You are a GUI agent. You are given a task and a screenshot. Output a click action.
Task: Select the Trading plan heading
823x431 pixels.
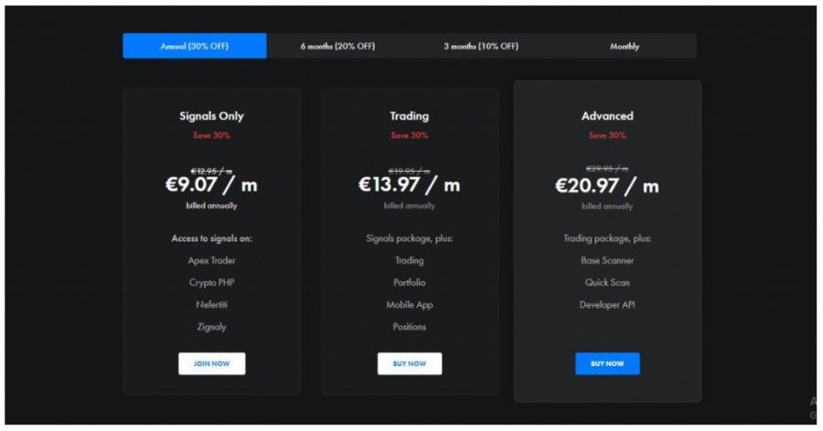tap(410, 116)
